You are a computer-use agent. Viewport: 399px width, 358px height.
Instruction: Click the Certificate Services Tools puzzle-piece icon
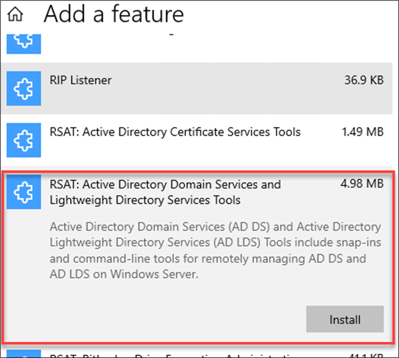pos(24,140)
